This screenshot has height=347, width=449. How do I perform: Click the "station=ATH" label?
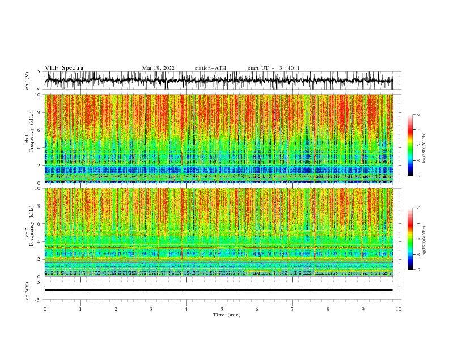click(x=210, y=68)
